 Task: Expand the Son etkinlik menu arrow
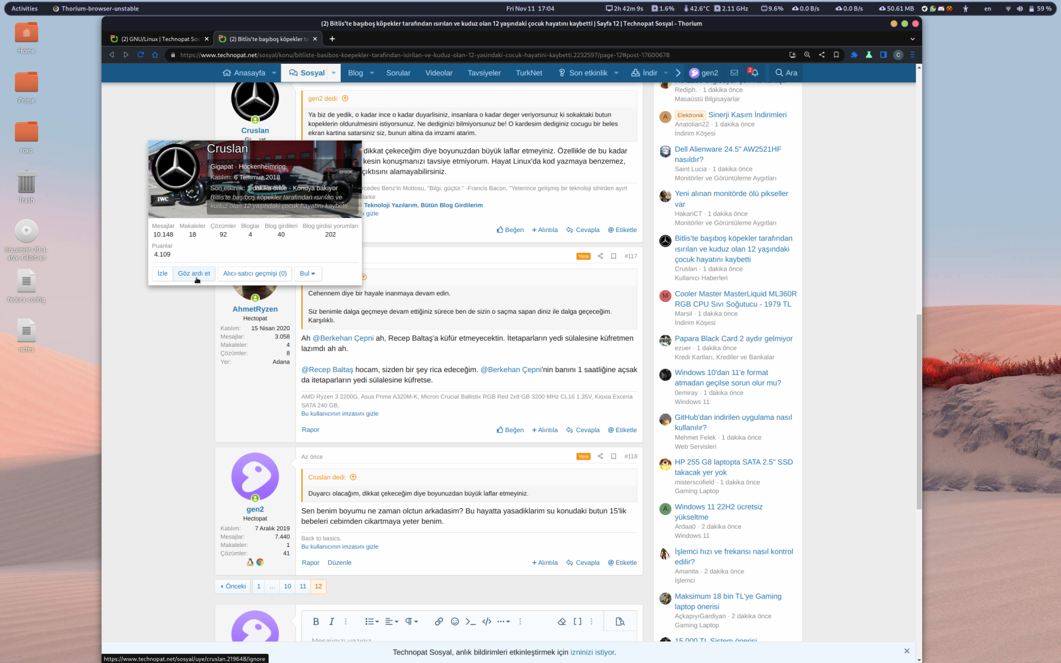(x=616, y=72)
